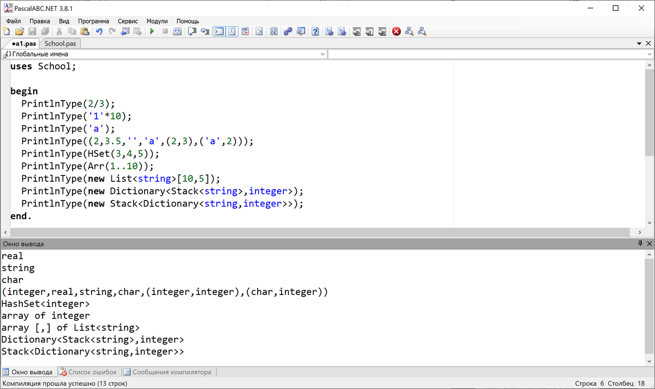Save all files toolbar icon
The width and height of the screenshot is (655, 389).
point(45,32)
